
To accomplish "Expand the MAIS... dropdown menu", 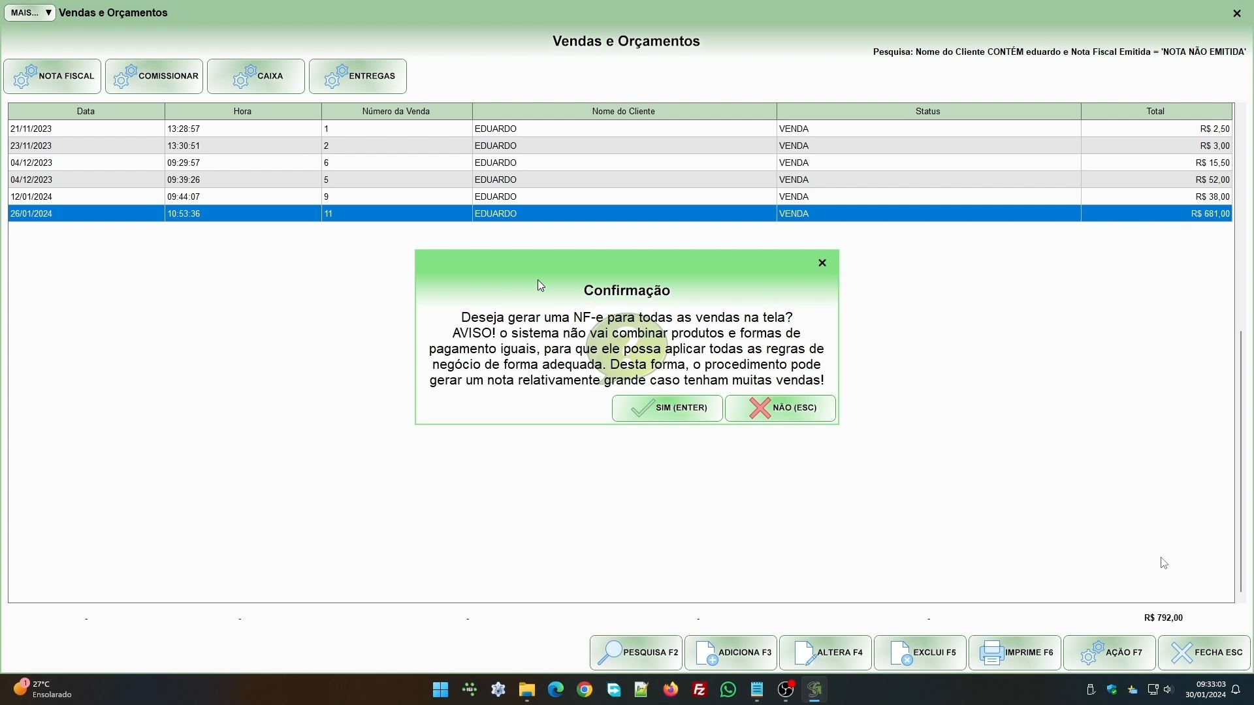I will pos(30,12).
